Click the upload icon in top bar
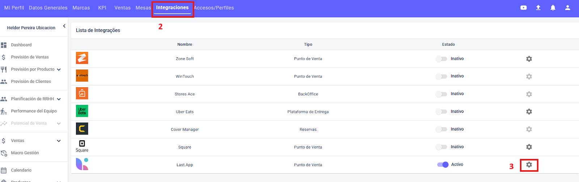The image size is (579, 182). tap(538, 8)
